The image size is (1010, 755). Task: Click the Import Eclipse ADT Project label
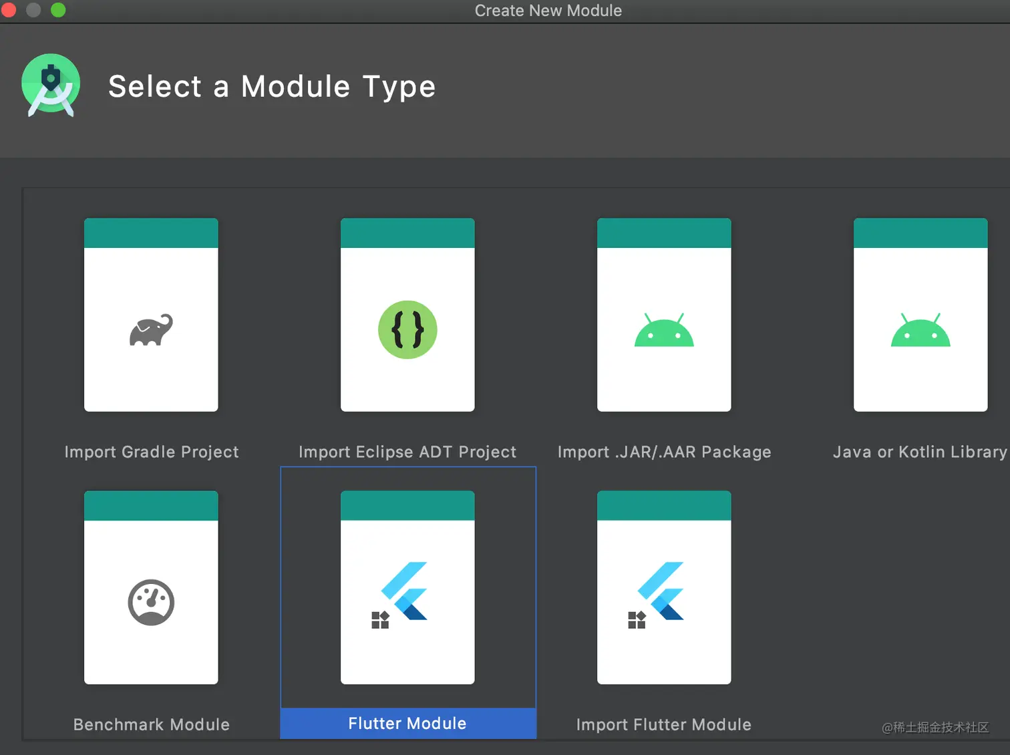click(x=407, y=452)
